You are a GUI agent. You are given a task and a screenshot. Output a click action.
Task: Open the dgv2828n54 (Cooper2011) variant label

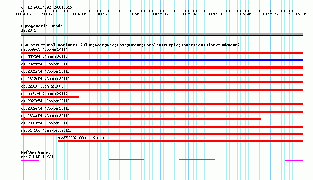(45, 101)
